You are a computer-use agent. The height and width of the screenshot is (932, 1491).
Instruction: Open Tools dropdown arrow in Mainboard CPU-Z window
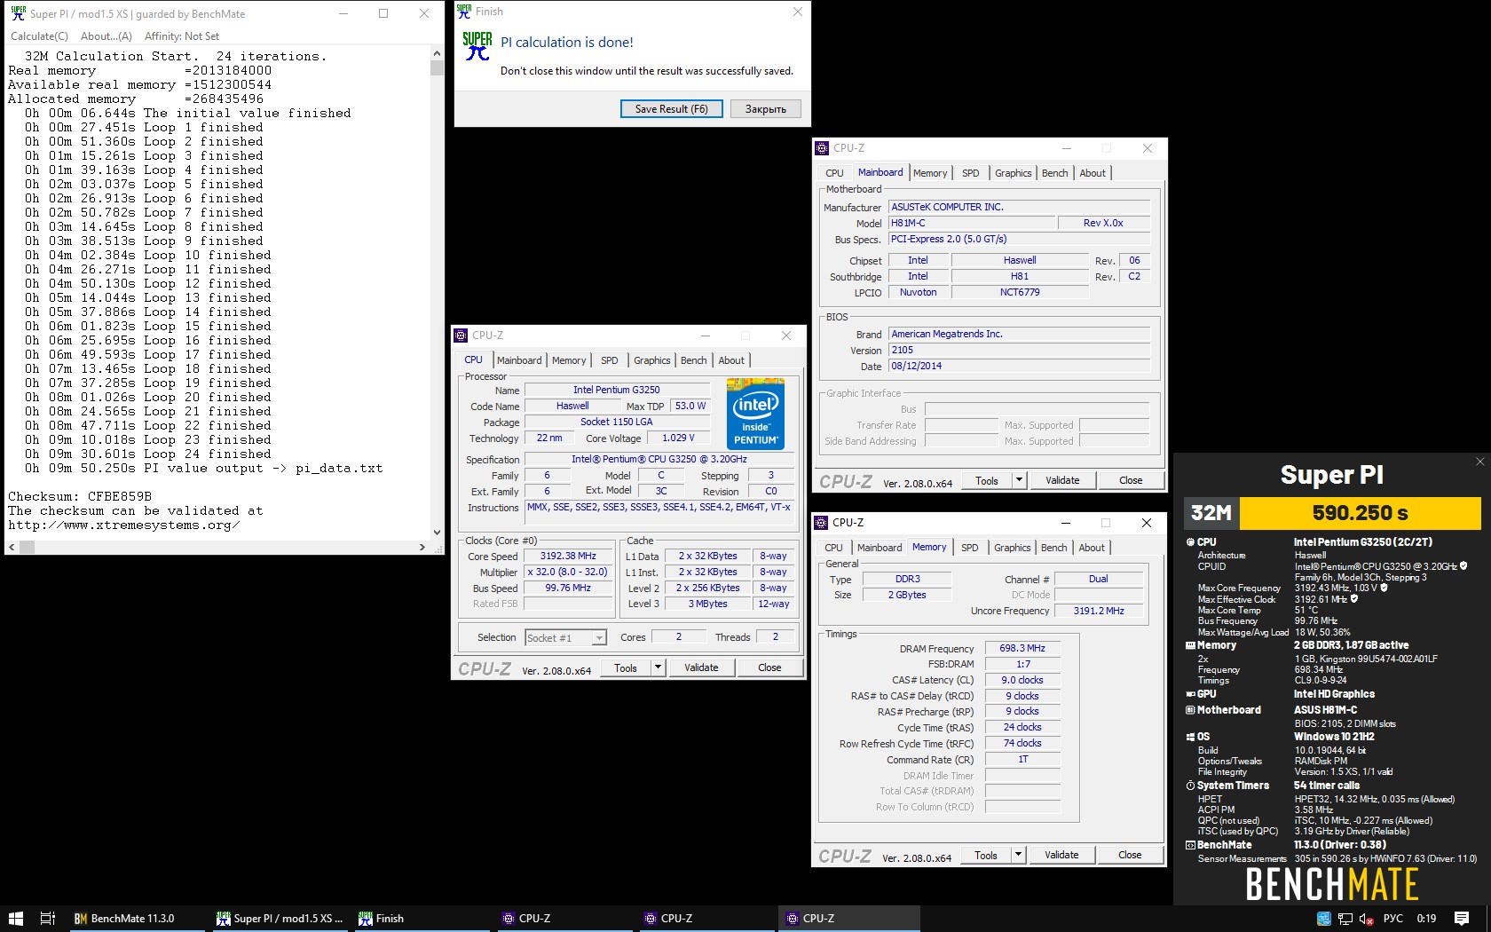(x=1019, y=480)
